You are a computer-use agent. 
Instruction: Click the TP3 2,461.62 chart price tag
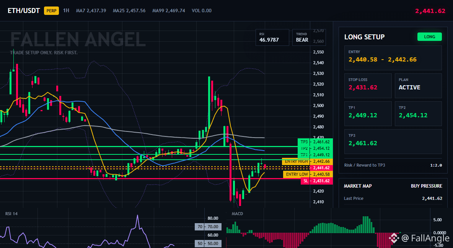point(315,142)
